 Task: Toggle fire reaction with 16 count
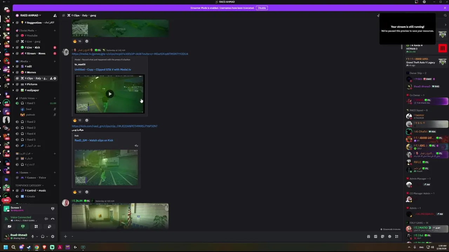click(78, 41)
